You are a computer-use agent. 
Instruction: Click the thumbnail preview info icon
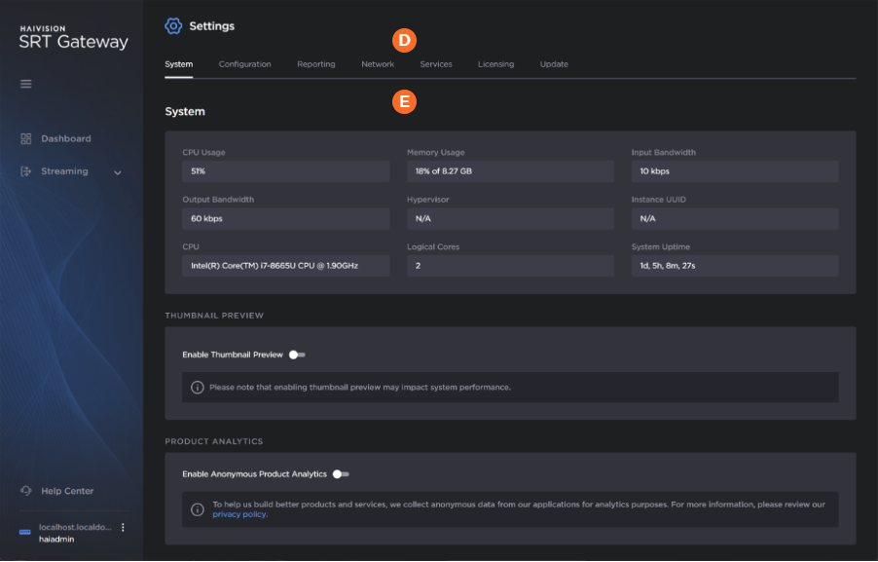(x=197, y=387)
